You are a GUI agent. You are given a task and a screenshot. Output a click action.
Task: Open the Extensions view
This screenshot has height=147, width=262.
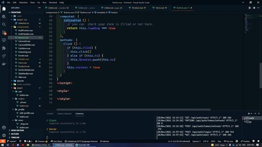[x=4, y=48]
